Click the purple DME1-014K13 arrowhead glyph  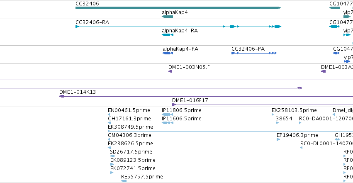pyautogui.click(x=61, y=96)
